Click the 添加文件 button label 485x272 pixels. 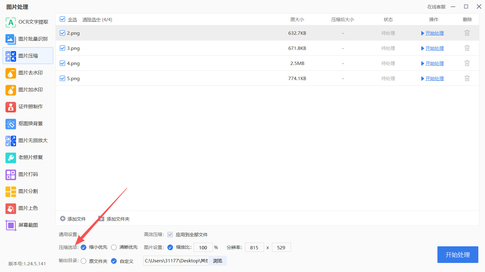pos(77,219)
